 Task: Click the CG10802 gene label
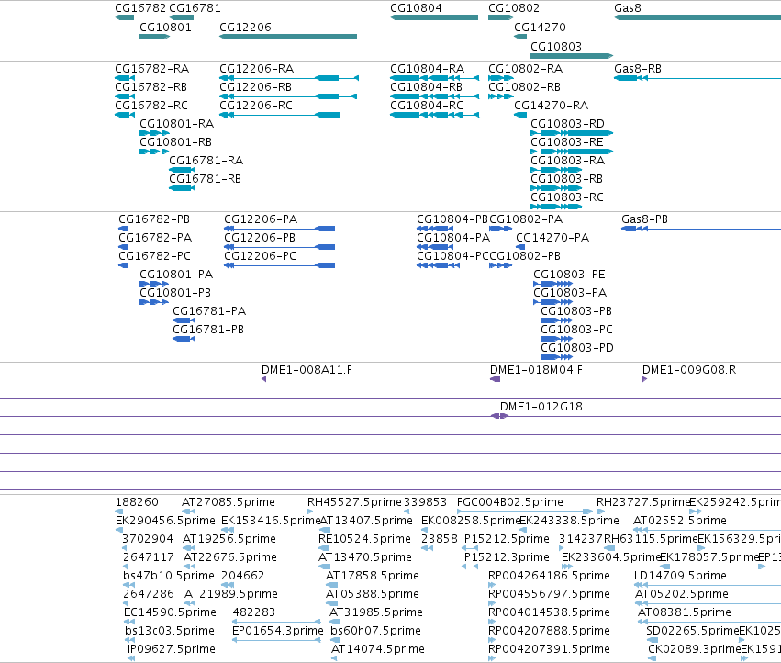(x=514, y=8)
